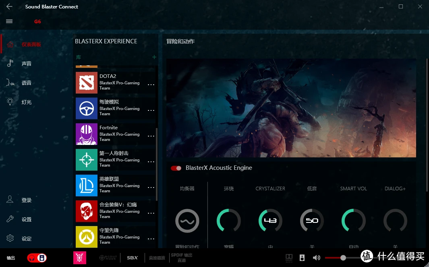Image resolution: width=429 pixels, height=267 pixels.
Task: Select the 第一人称射击 crosshair icon
Action: pyautogui.click(x=87, y=159)
